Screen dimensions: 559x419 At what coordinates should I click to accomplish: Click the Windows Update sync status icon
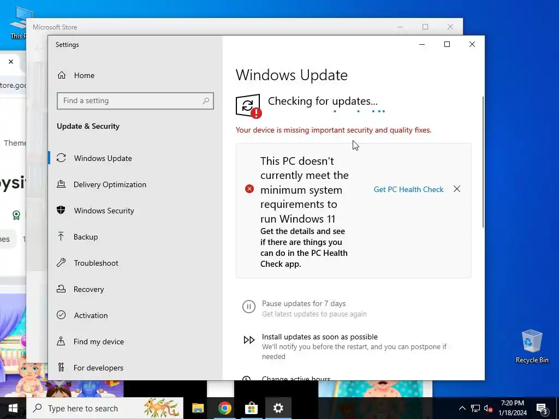pyautogui.click(x=248, y=106)
